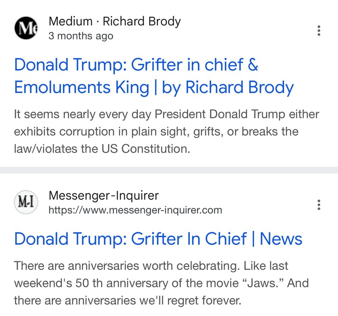The image size is (338, 316).
Task: Click the 'Messenger-Inquirer' site name
Action: pyautogui.click(x=104, y=195)
